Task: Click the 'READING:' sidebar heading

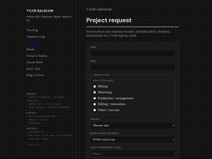Action: (x=31, y=94)
